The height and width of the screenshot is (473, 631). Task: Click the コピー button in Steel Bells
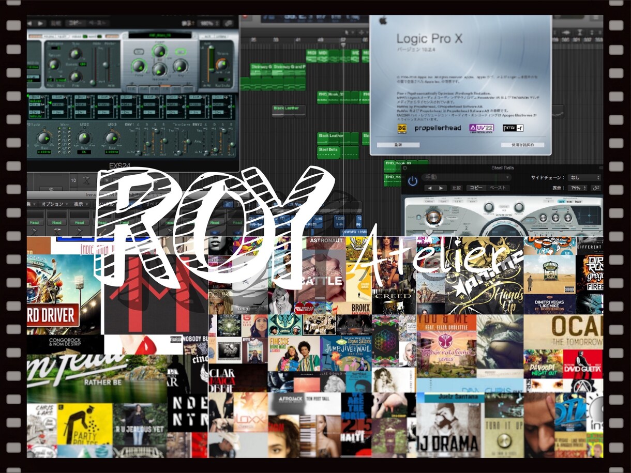476,188
